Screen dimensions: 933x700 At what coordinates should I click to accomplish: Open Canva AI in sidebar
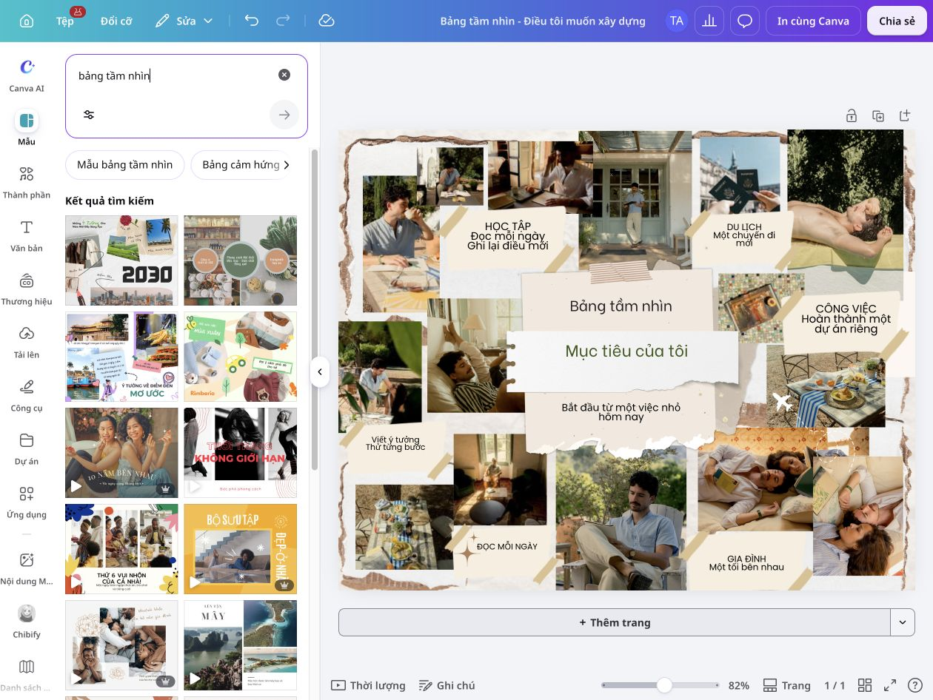tap(27, 75)
